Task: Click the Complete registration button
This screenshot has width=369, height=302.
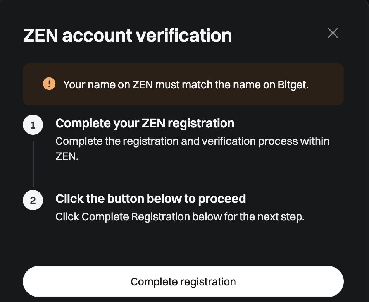Action: click(x=183, y=281)
